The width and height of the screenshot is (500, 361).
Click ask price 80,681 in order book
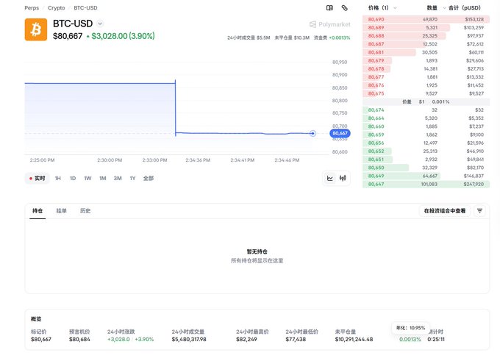(376, 52)
